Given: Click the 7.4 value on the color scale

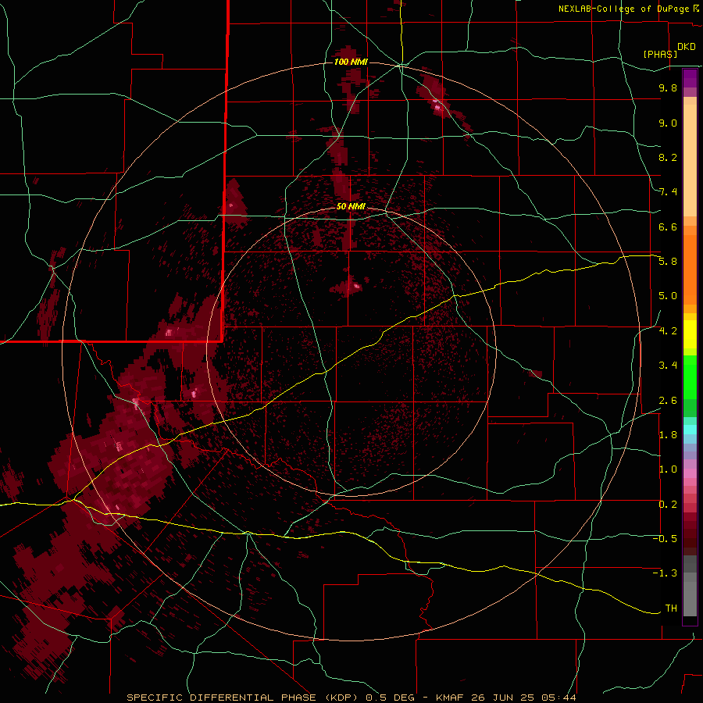Looking at the screenshot, I should coord(668,192).
